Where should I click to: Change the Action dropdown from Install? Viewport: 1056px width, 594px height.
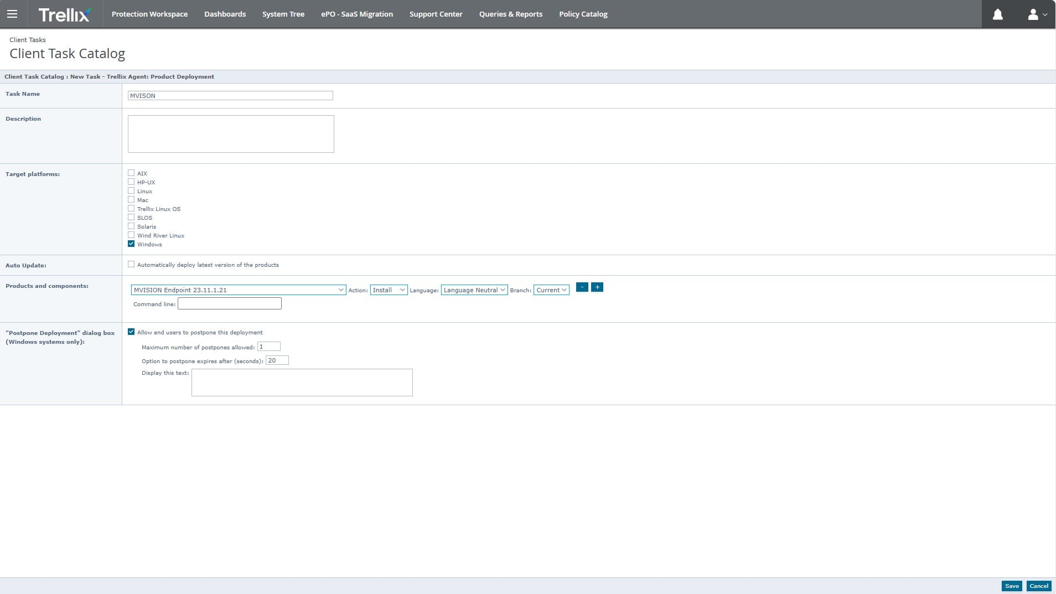(x=389, y=290)
